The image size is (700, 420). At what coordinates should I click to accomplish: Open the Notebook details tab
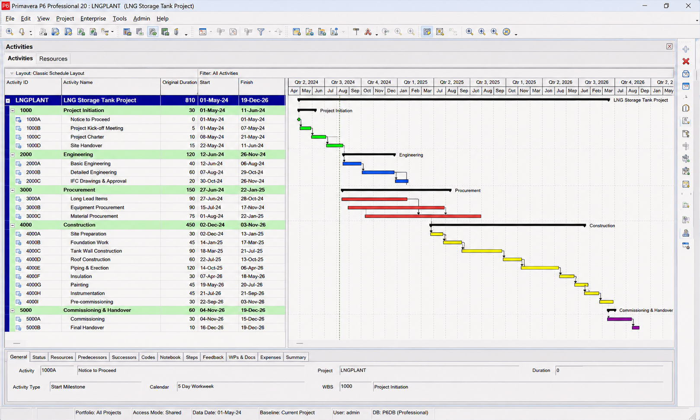(x=170, y=357)
